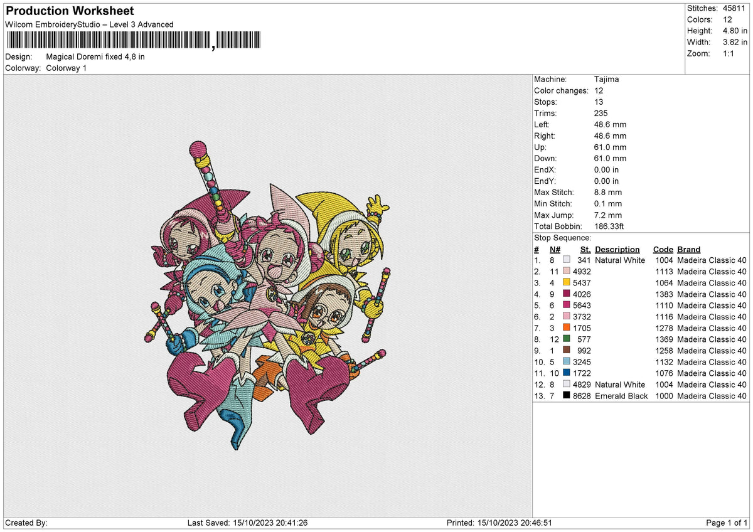
Task: Click the zoom value '1:1'
Action: point(730,53)
